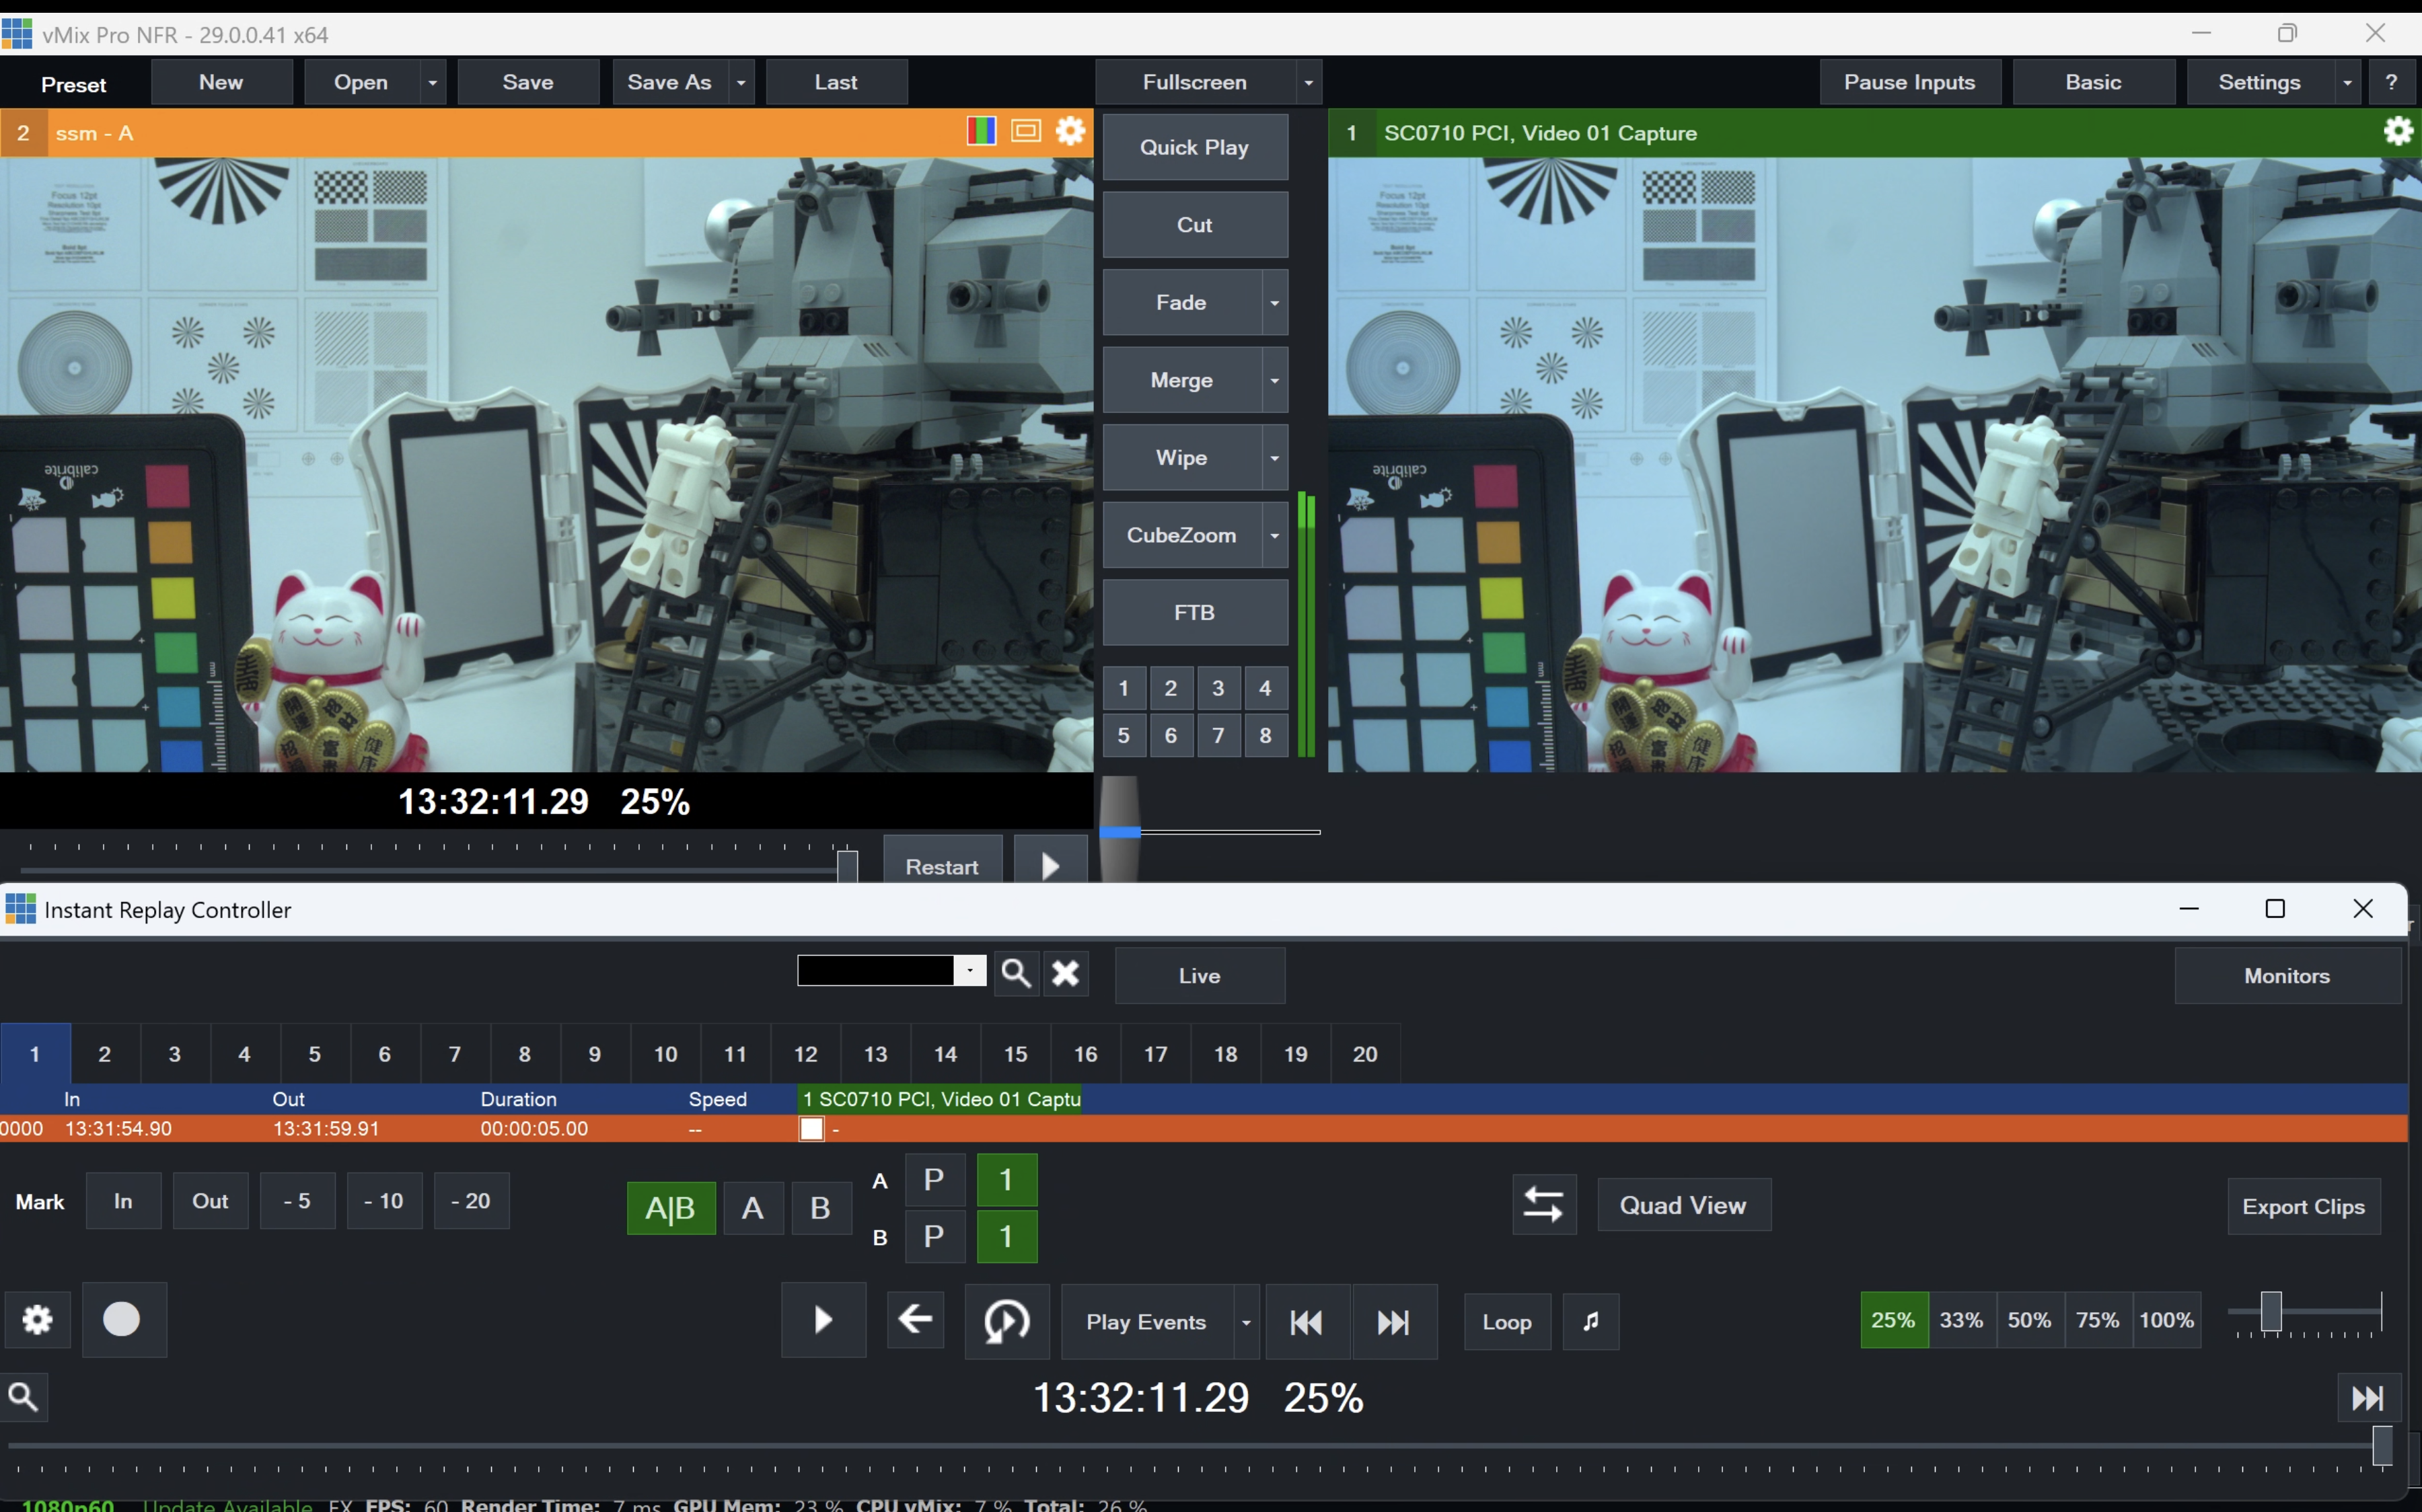Check the white box in event row
This screenshot has width=2422, height=1512.
coord(811,1128)
